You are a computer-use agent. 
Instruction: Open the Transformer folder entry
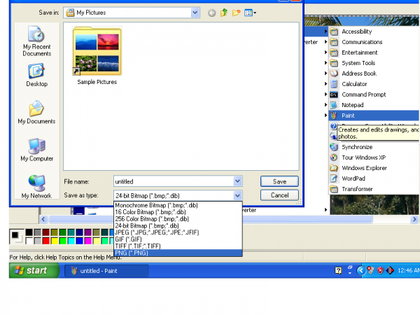point(374,189)
